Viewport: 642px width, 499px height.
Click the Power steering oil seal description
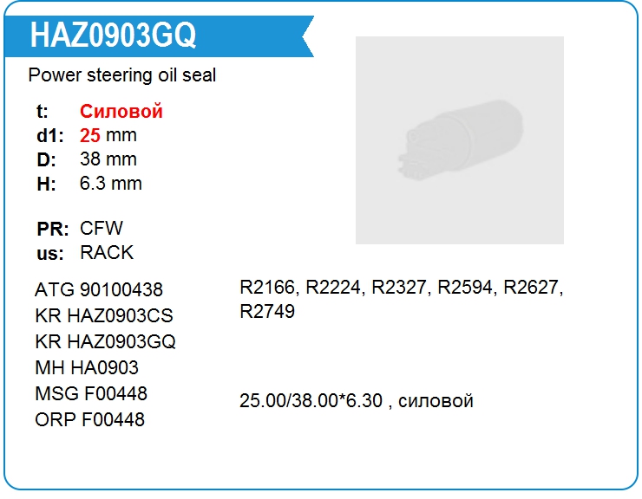(122, 75)
